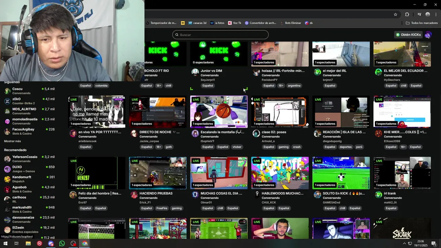Open the 'HACIENDO PRUEBAS' stream title
Screen dimensions: 441x248
pyautogui.click(x=156, y=193)
